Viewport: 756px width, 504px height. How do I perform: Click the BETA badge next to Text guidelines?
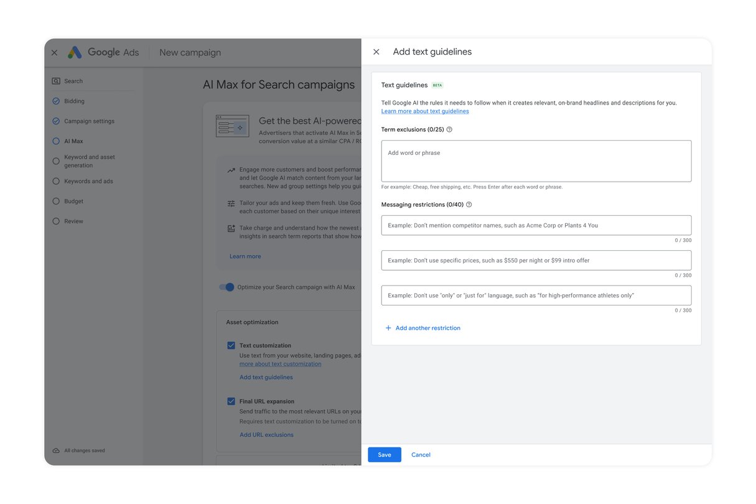[x=437, y=85]
